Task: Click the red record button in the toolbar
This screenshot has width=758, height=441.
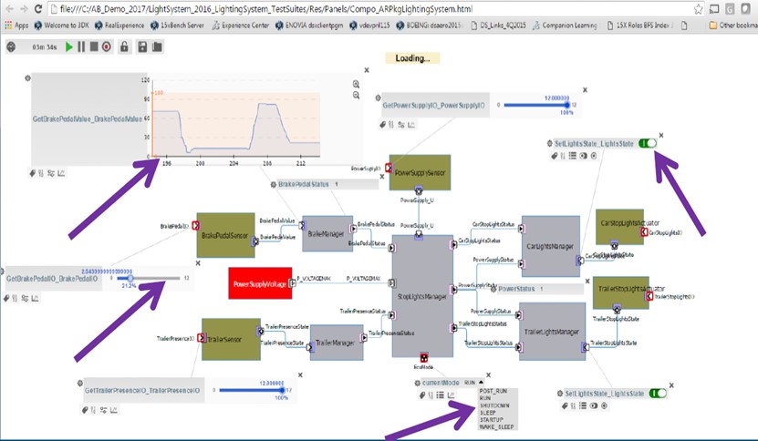Action: coord(107,46)
